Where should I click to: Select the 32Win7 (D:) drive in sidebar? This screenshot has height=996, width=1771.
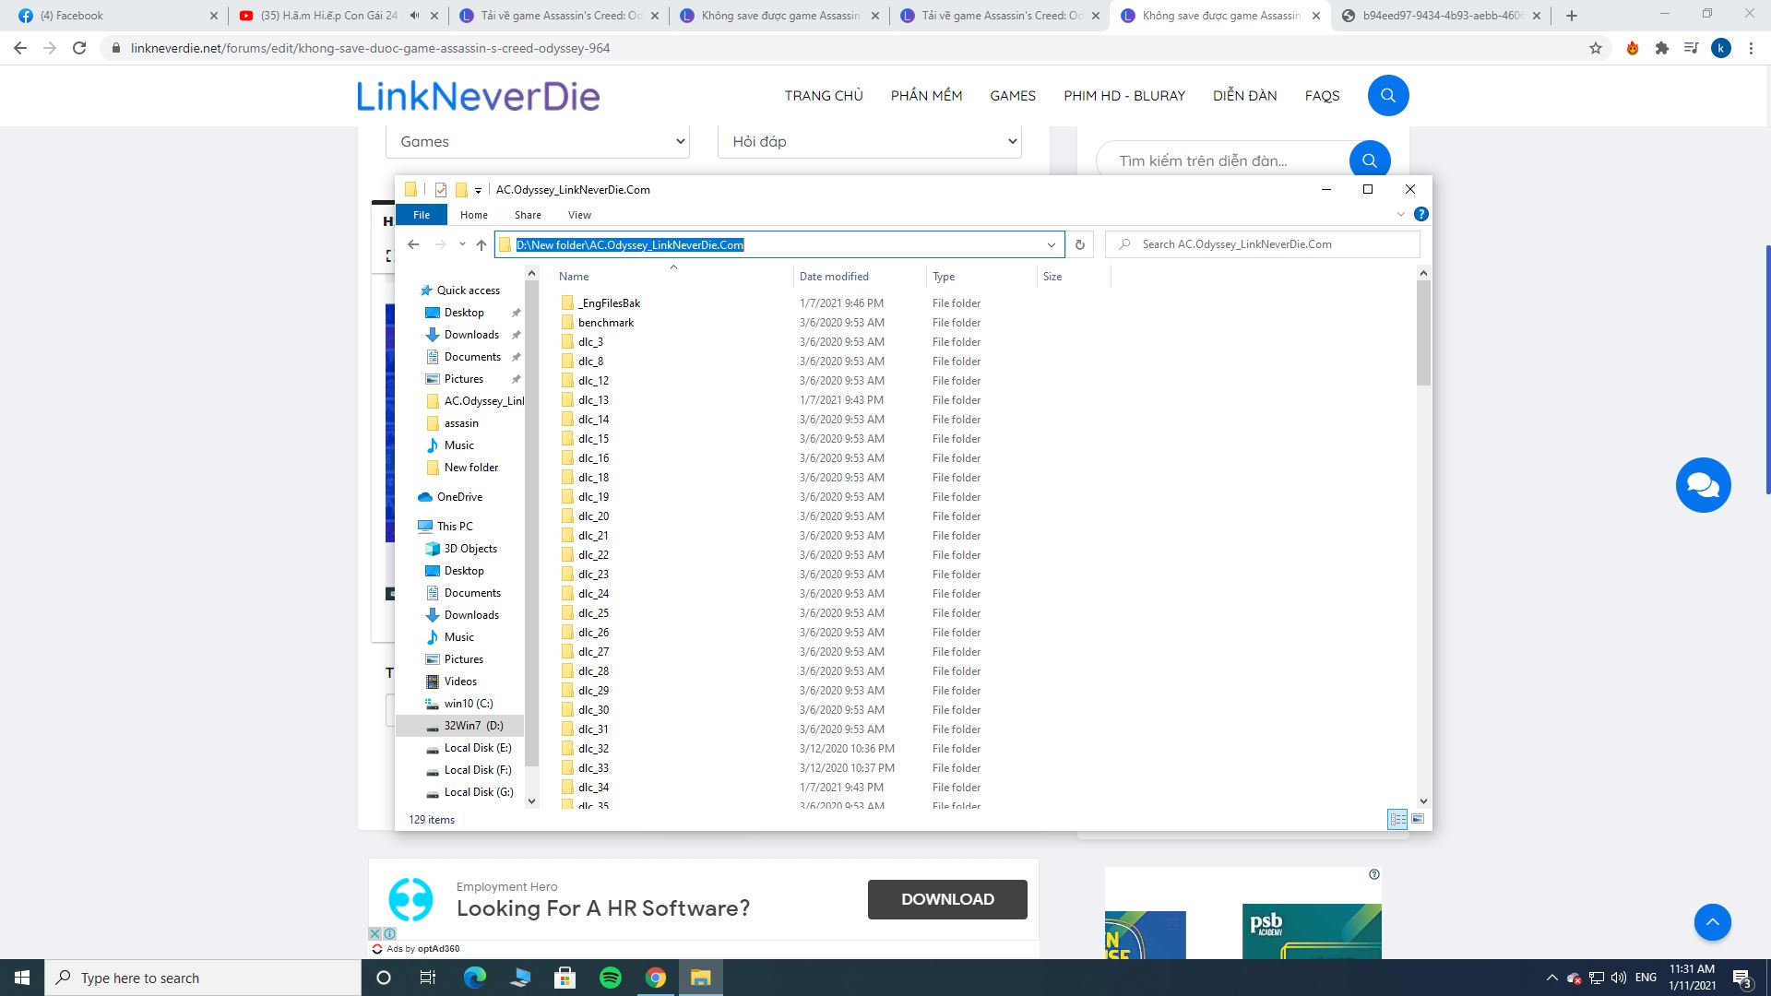click(x=473, y=725)
